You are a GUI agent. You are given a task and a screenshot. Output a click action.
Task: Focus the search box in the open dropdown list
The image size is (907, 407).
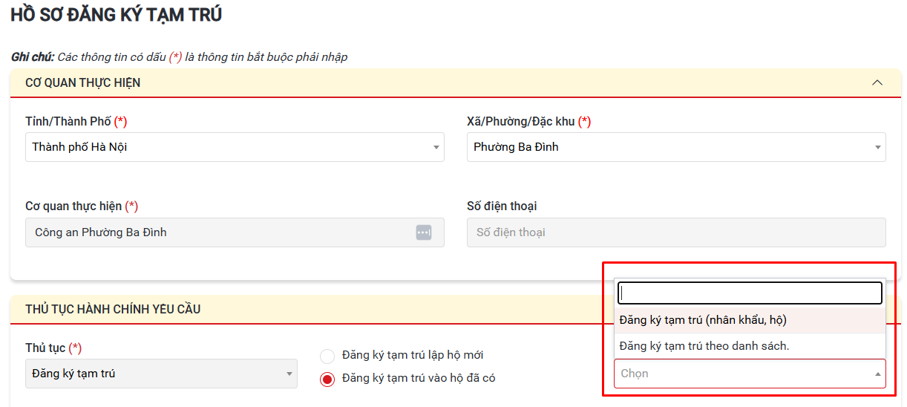(x=750, y=293)
